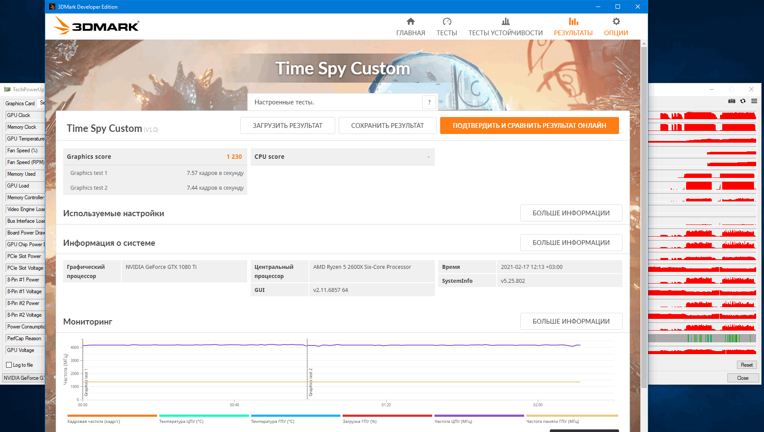Open Fan Speed (%) sensor dropdown
The height and width of the screenshot is (432, 764).
coord(25,151)
